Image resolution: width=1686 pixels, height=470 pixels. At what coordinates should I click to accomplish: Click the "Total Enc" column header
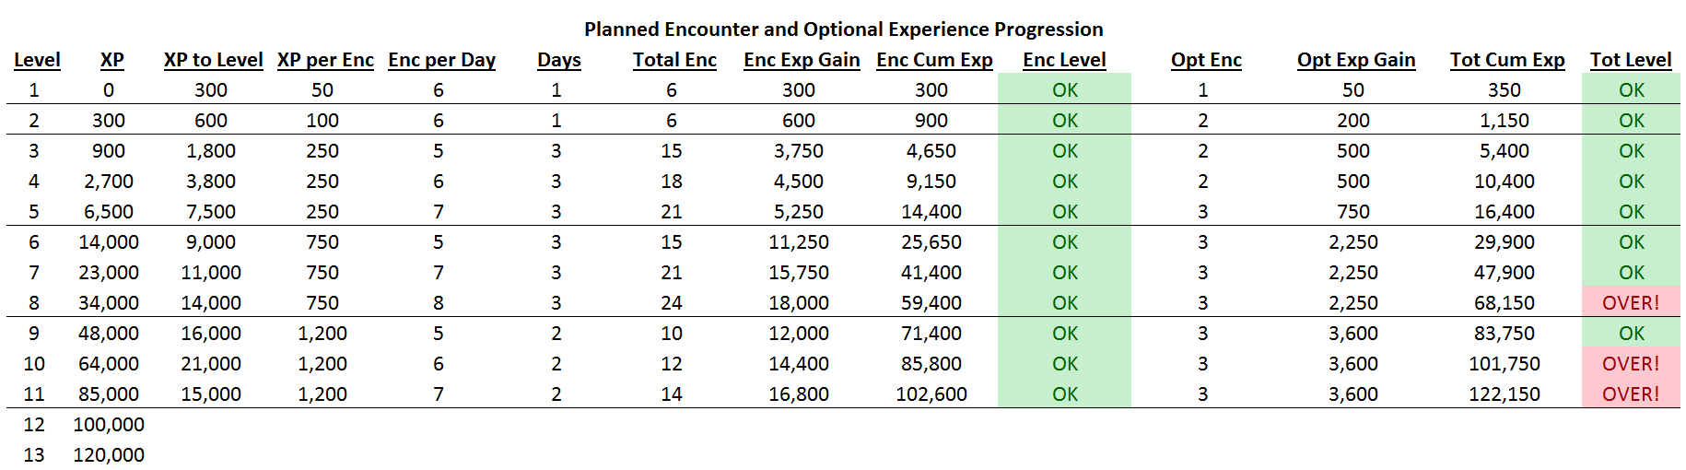point(674,60)
